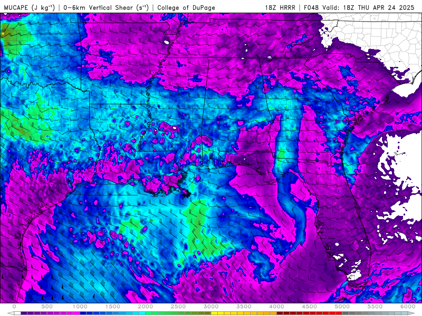This screenshot has width=422, height=316.
Task: Click the "4000" color scale label
Action: pos(276,307)
